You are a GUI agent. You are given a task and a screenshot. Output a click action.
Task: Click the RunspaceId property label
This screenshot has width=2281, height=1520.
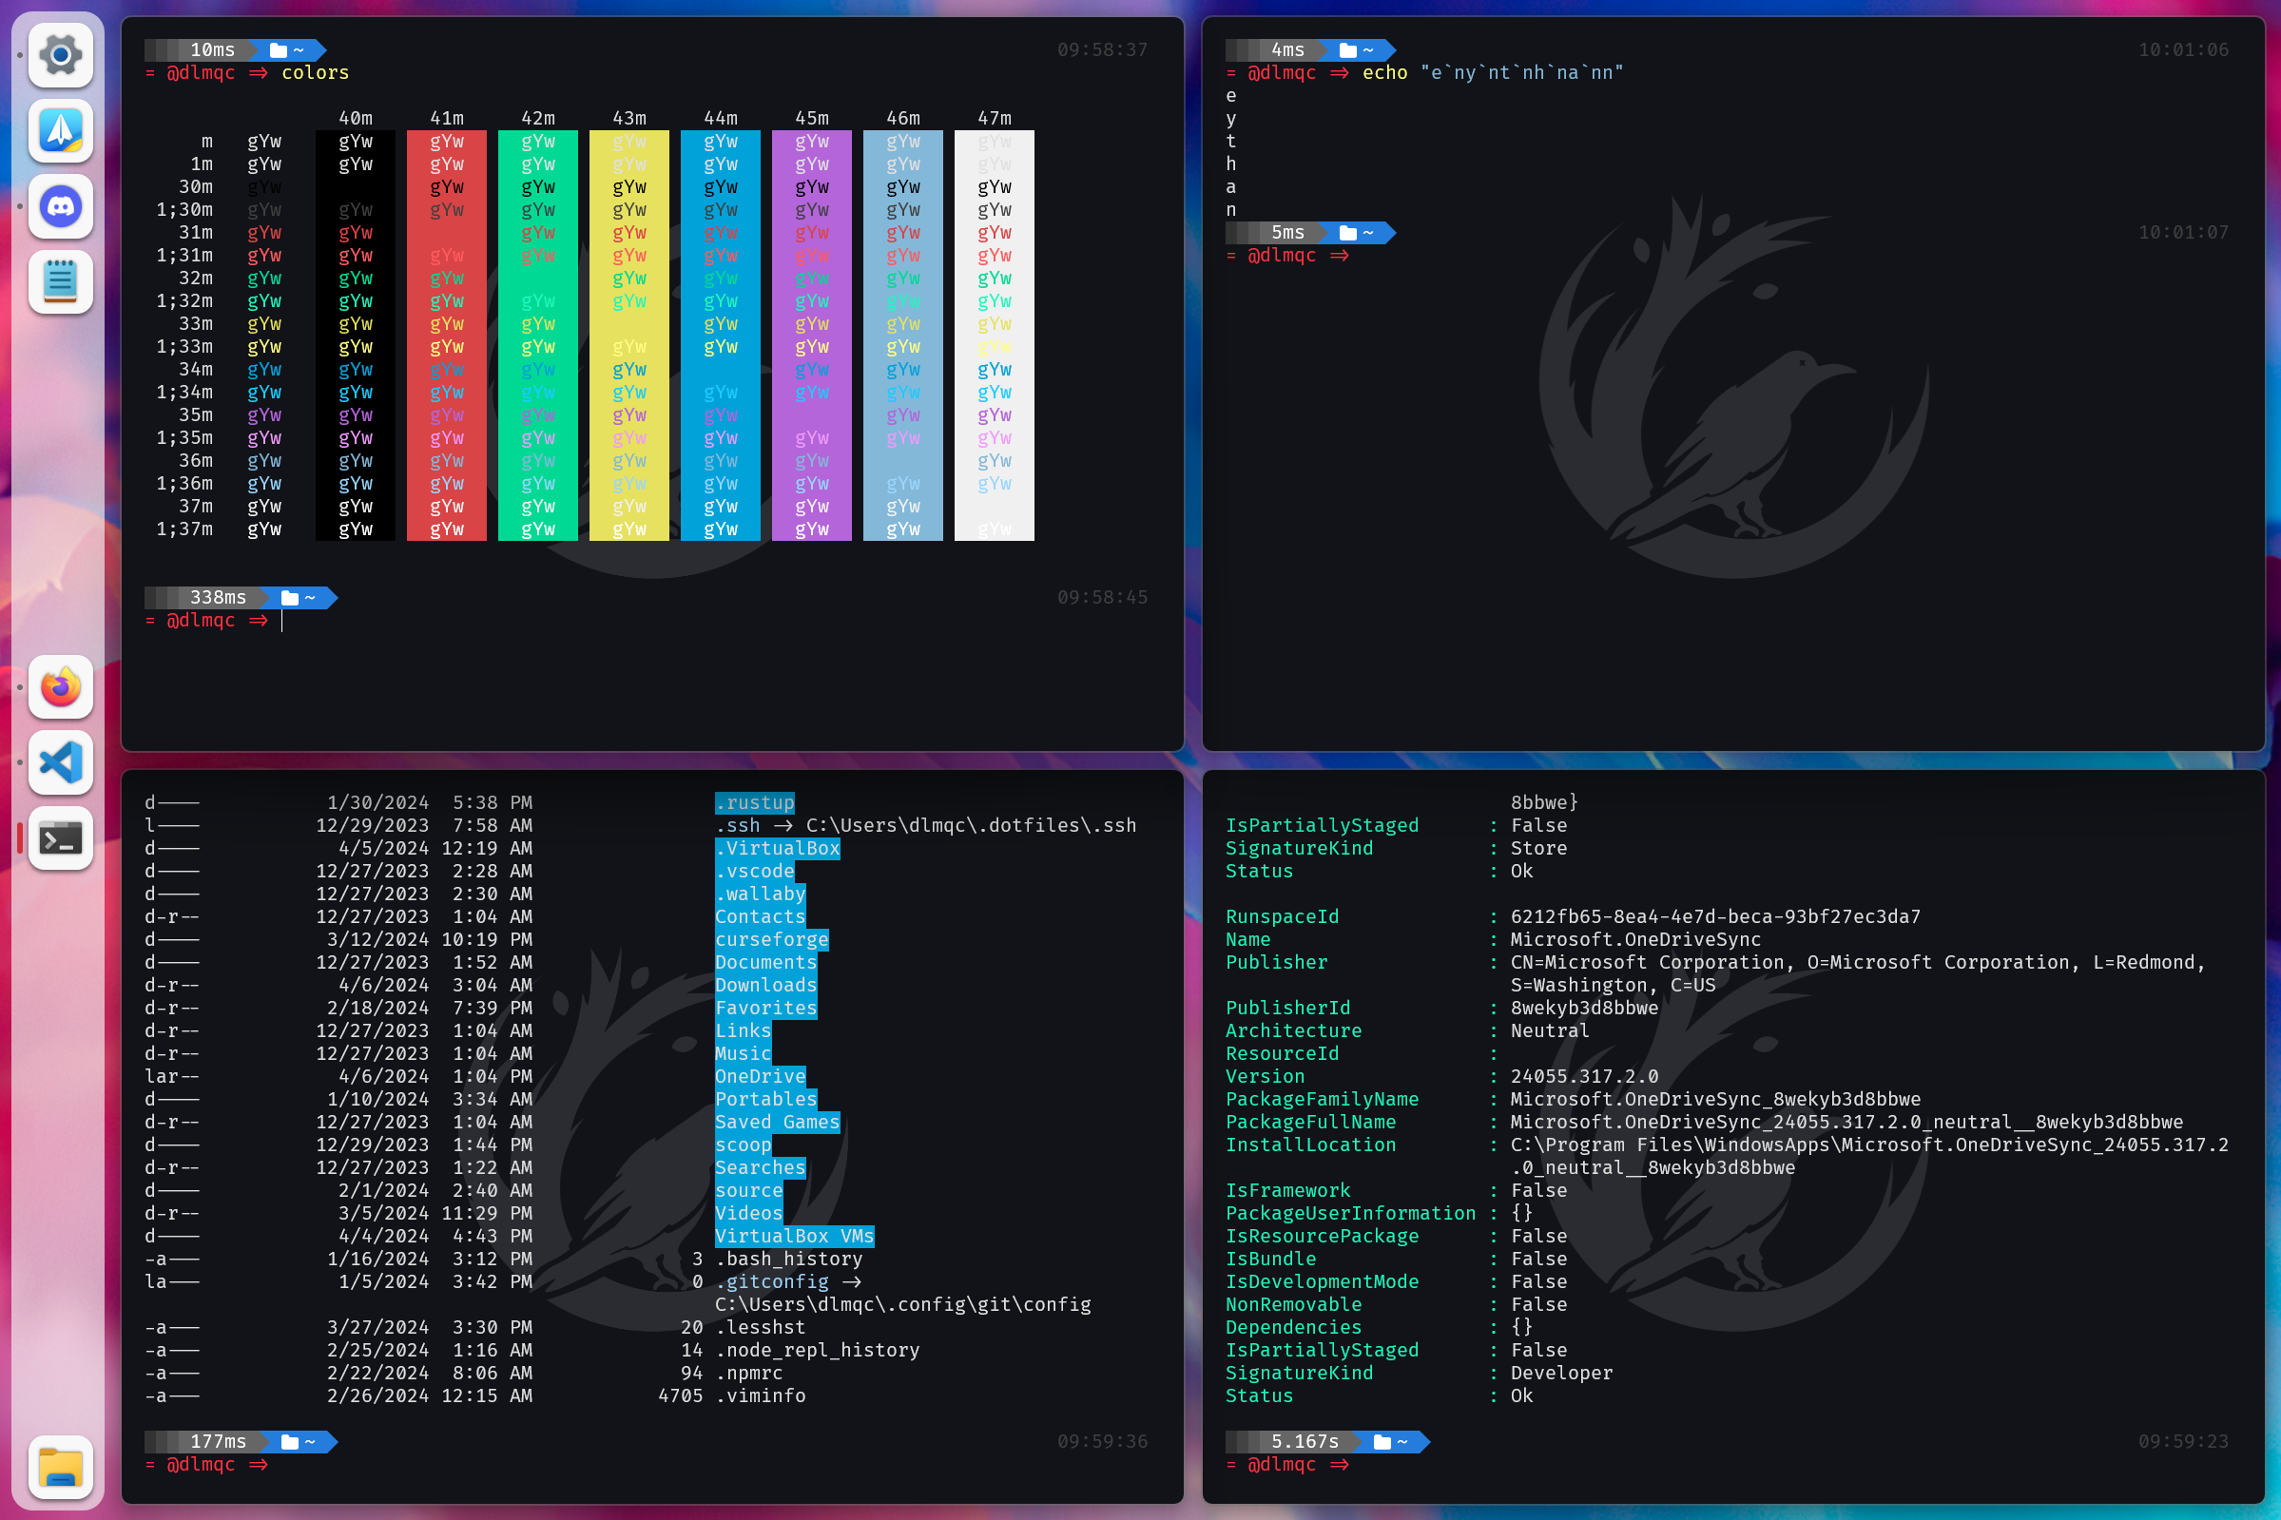coord(1282,916)
